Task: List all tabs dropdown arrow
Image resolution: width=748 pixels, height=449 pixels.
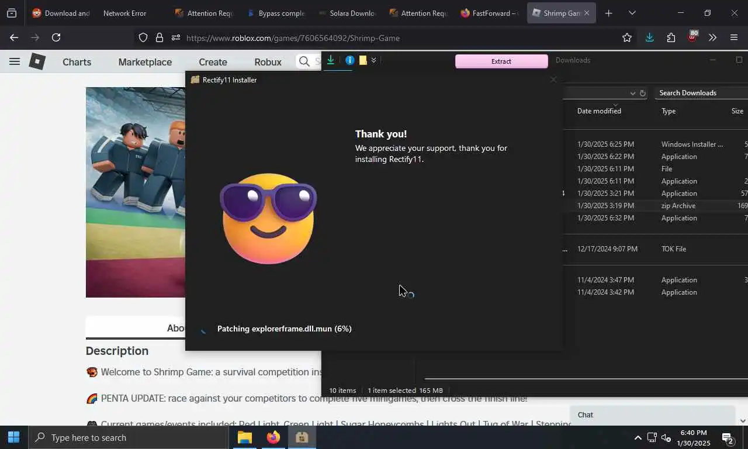Action: point(632,13)
